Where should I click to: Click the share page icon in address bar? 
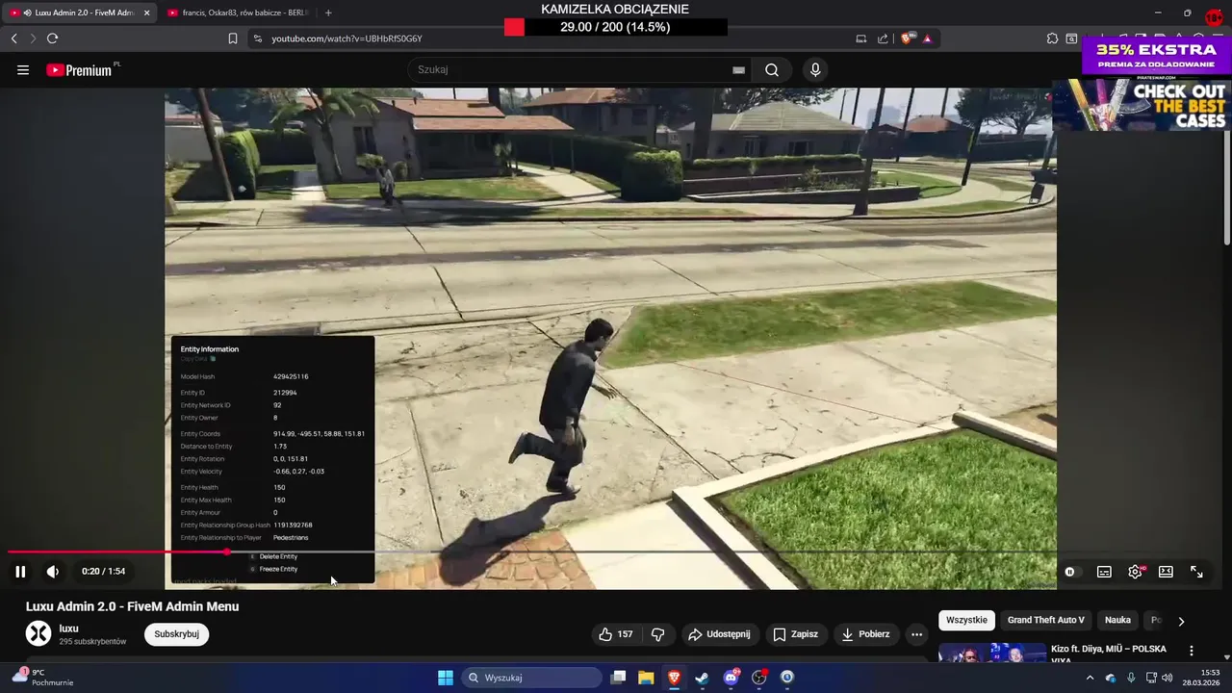[x=883, y=38]
